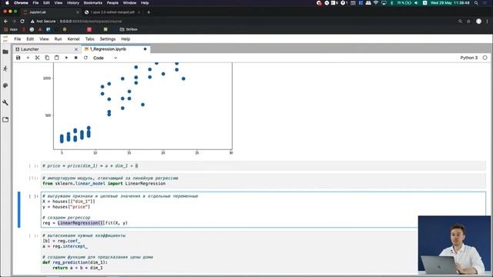Click the line def reg_prediction(dim_1):
The height and width of the screenshot is (277, 493).
(x=75, y=262)
